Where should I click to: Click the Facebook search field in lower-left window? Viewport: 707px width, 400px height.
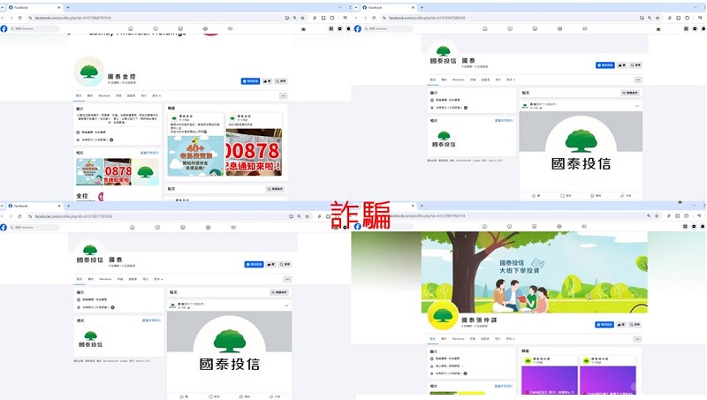34,228
